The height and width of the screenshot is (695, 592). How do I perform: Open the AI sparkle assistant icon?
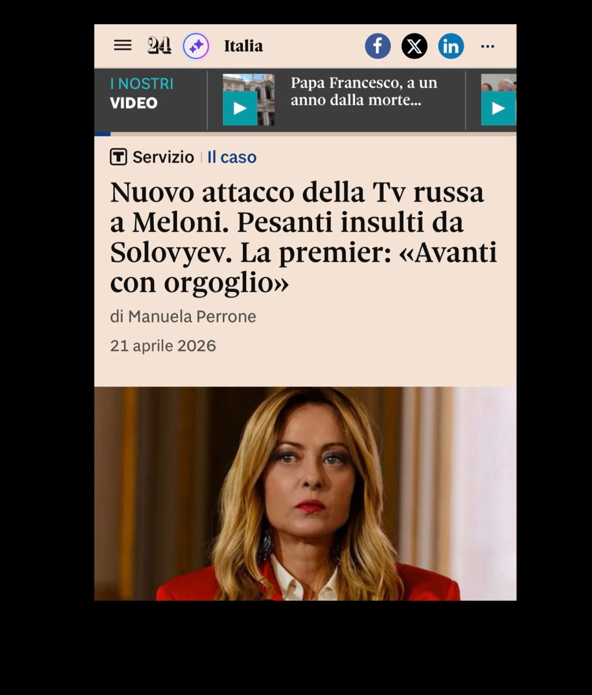(x=196, y=46)
